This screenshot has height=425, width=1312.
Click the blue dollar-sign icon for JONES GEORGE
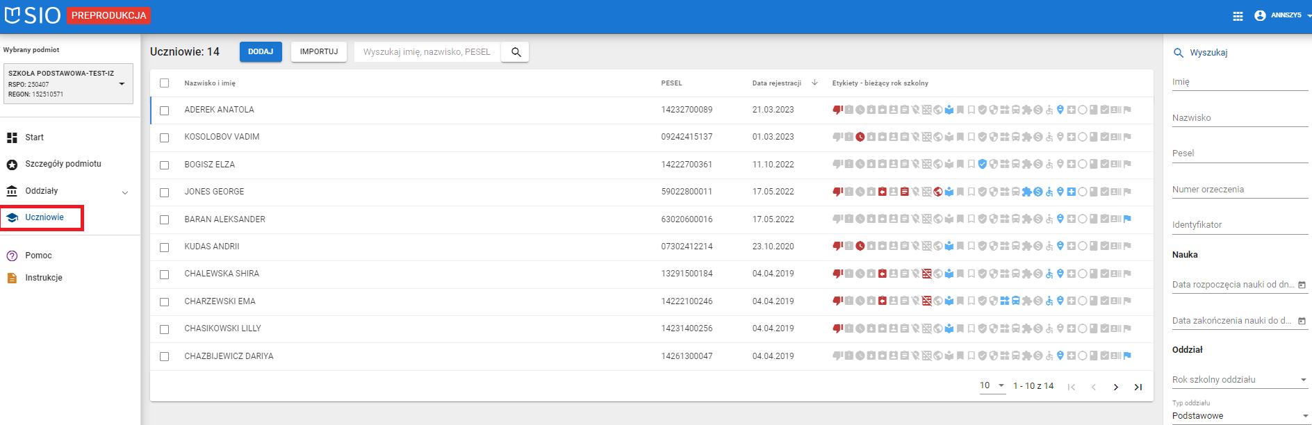pos(1038,192)
